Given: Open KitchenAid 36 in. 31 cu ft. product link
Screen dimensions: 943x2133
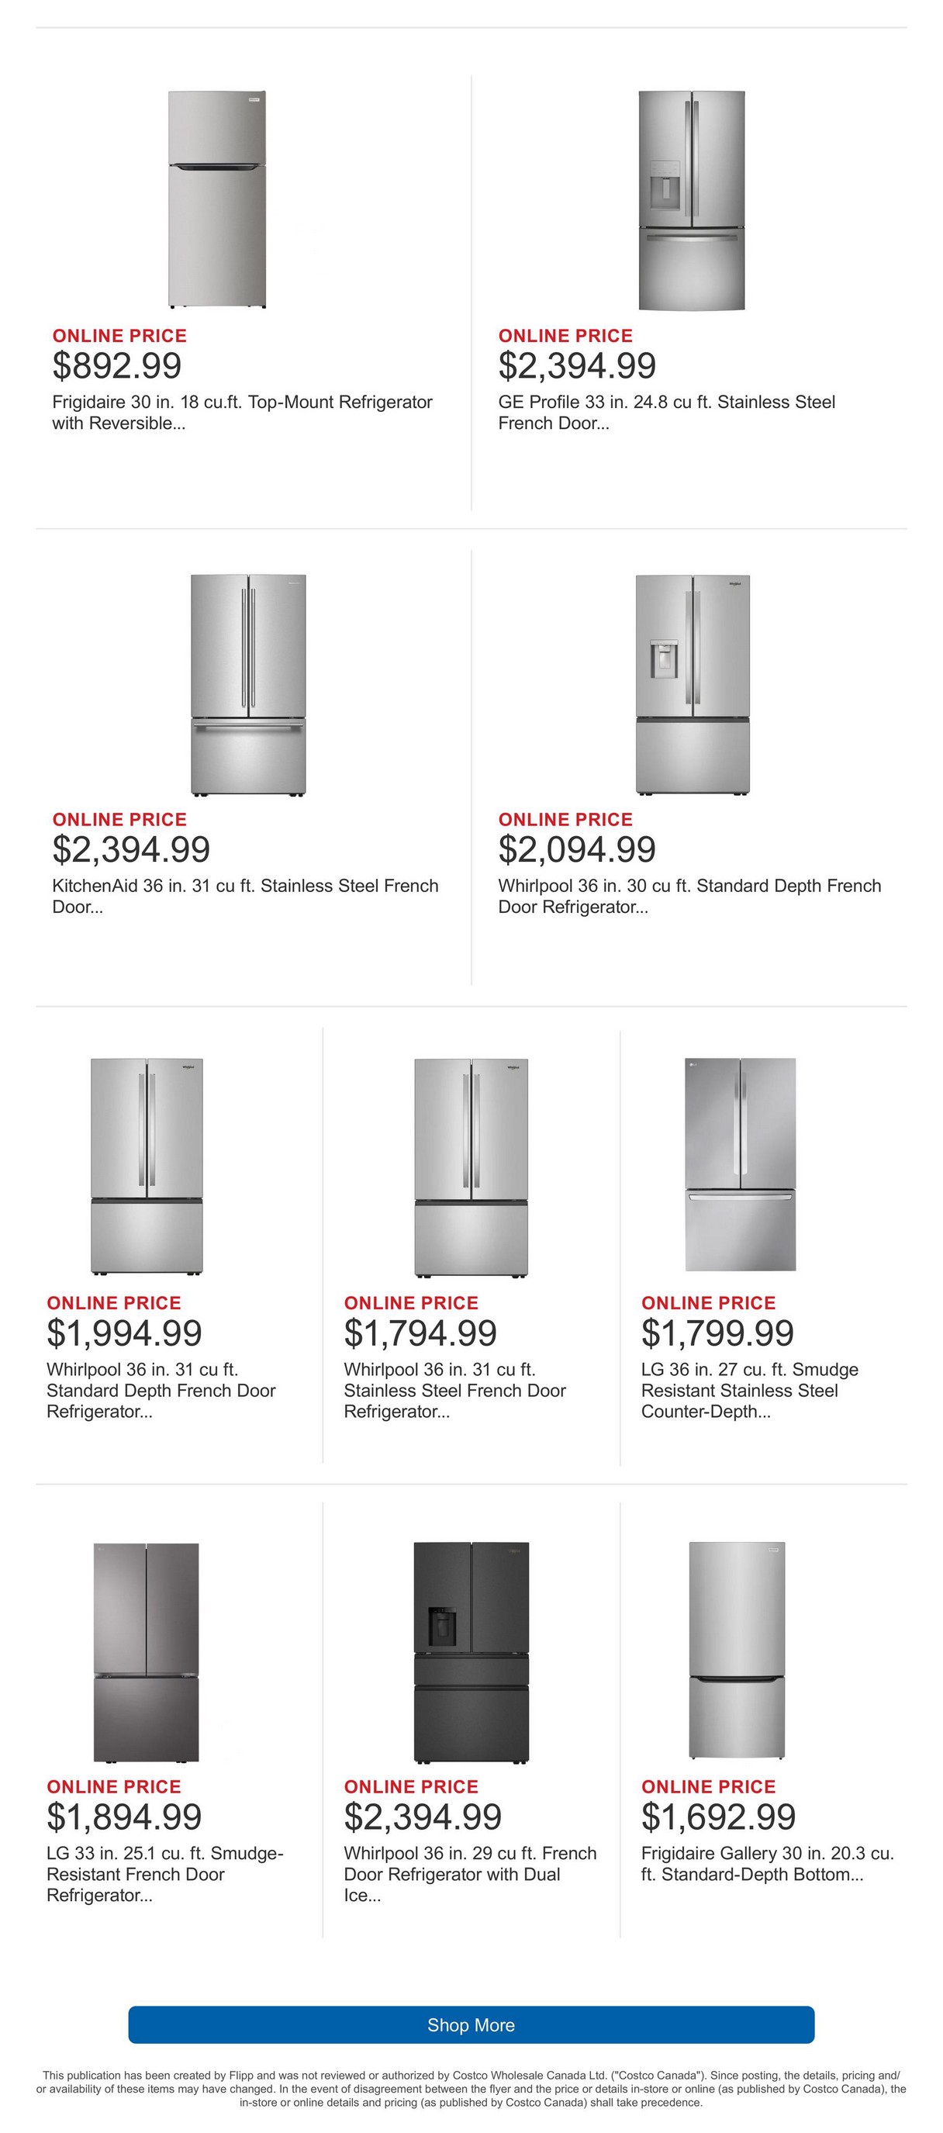Looking at the screenshot, I should (245, 896).
